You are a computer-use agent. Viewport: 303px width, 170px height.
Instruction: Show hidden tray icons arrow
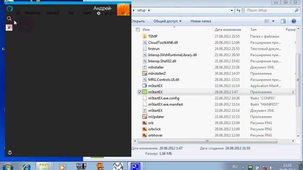click(x=243, y=168)
